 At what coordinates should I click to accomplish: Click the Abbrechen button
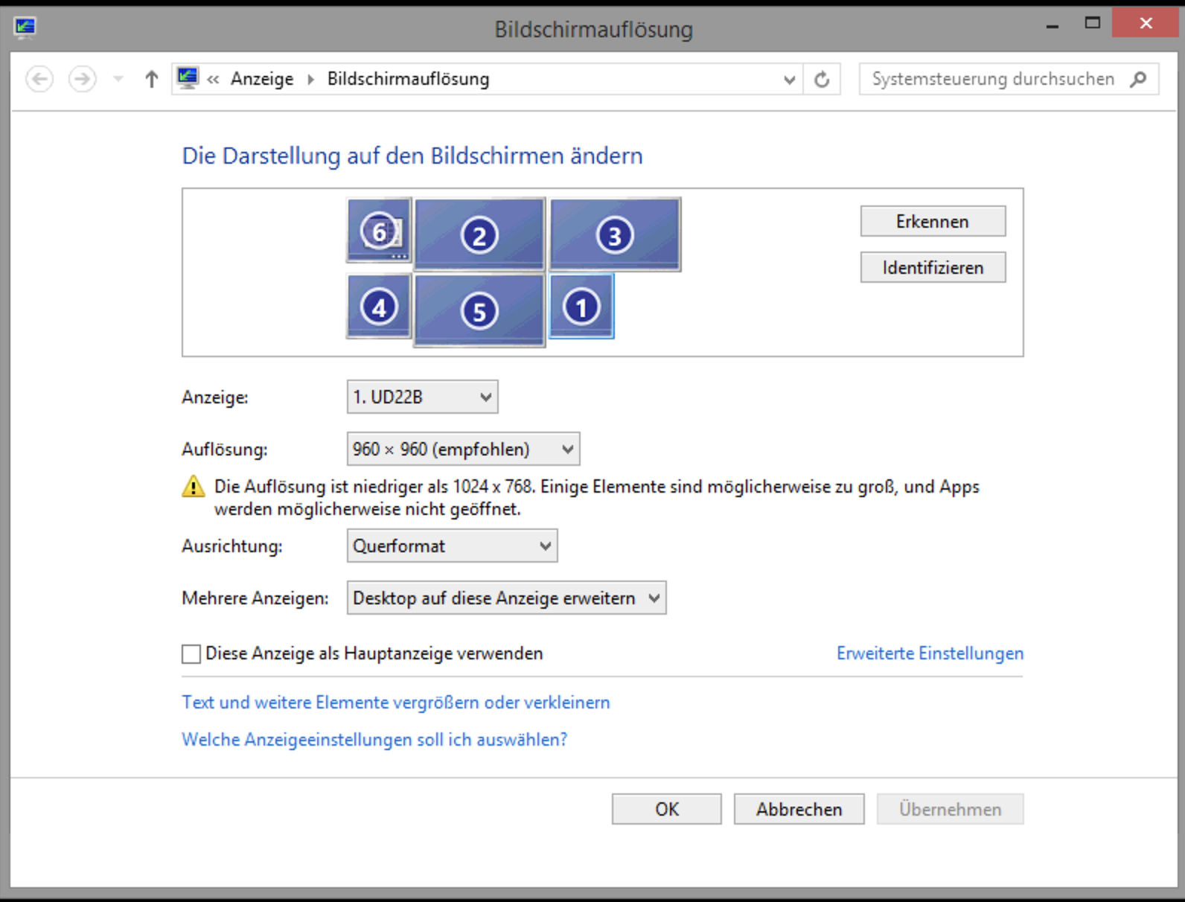point(799,809)
